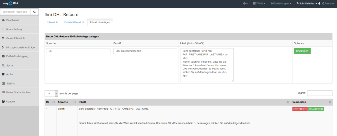Screen dimensions: 337x136
Task: Click the easyRMA logo
Action: coord(11,3)
